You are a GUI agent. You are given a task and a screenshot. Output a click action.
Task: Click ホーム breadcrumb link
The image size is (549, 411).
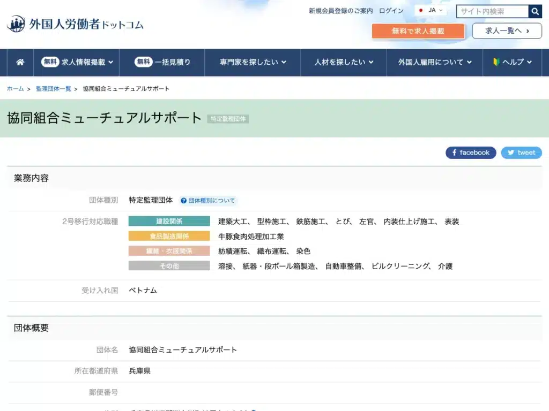point(16,89)
